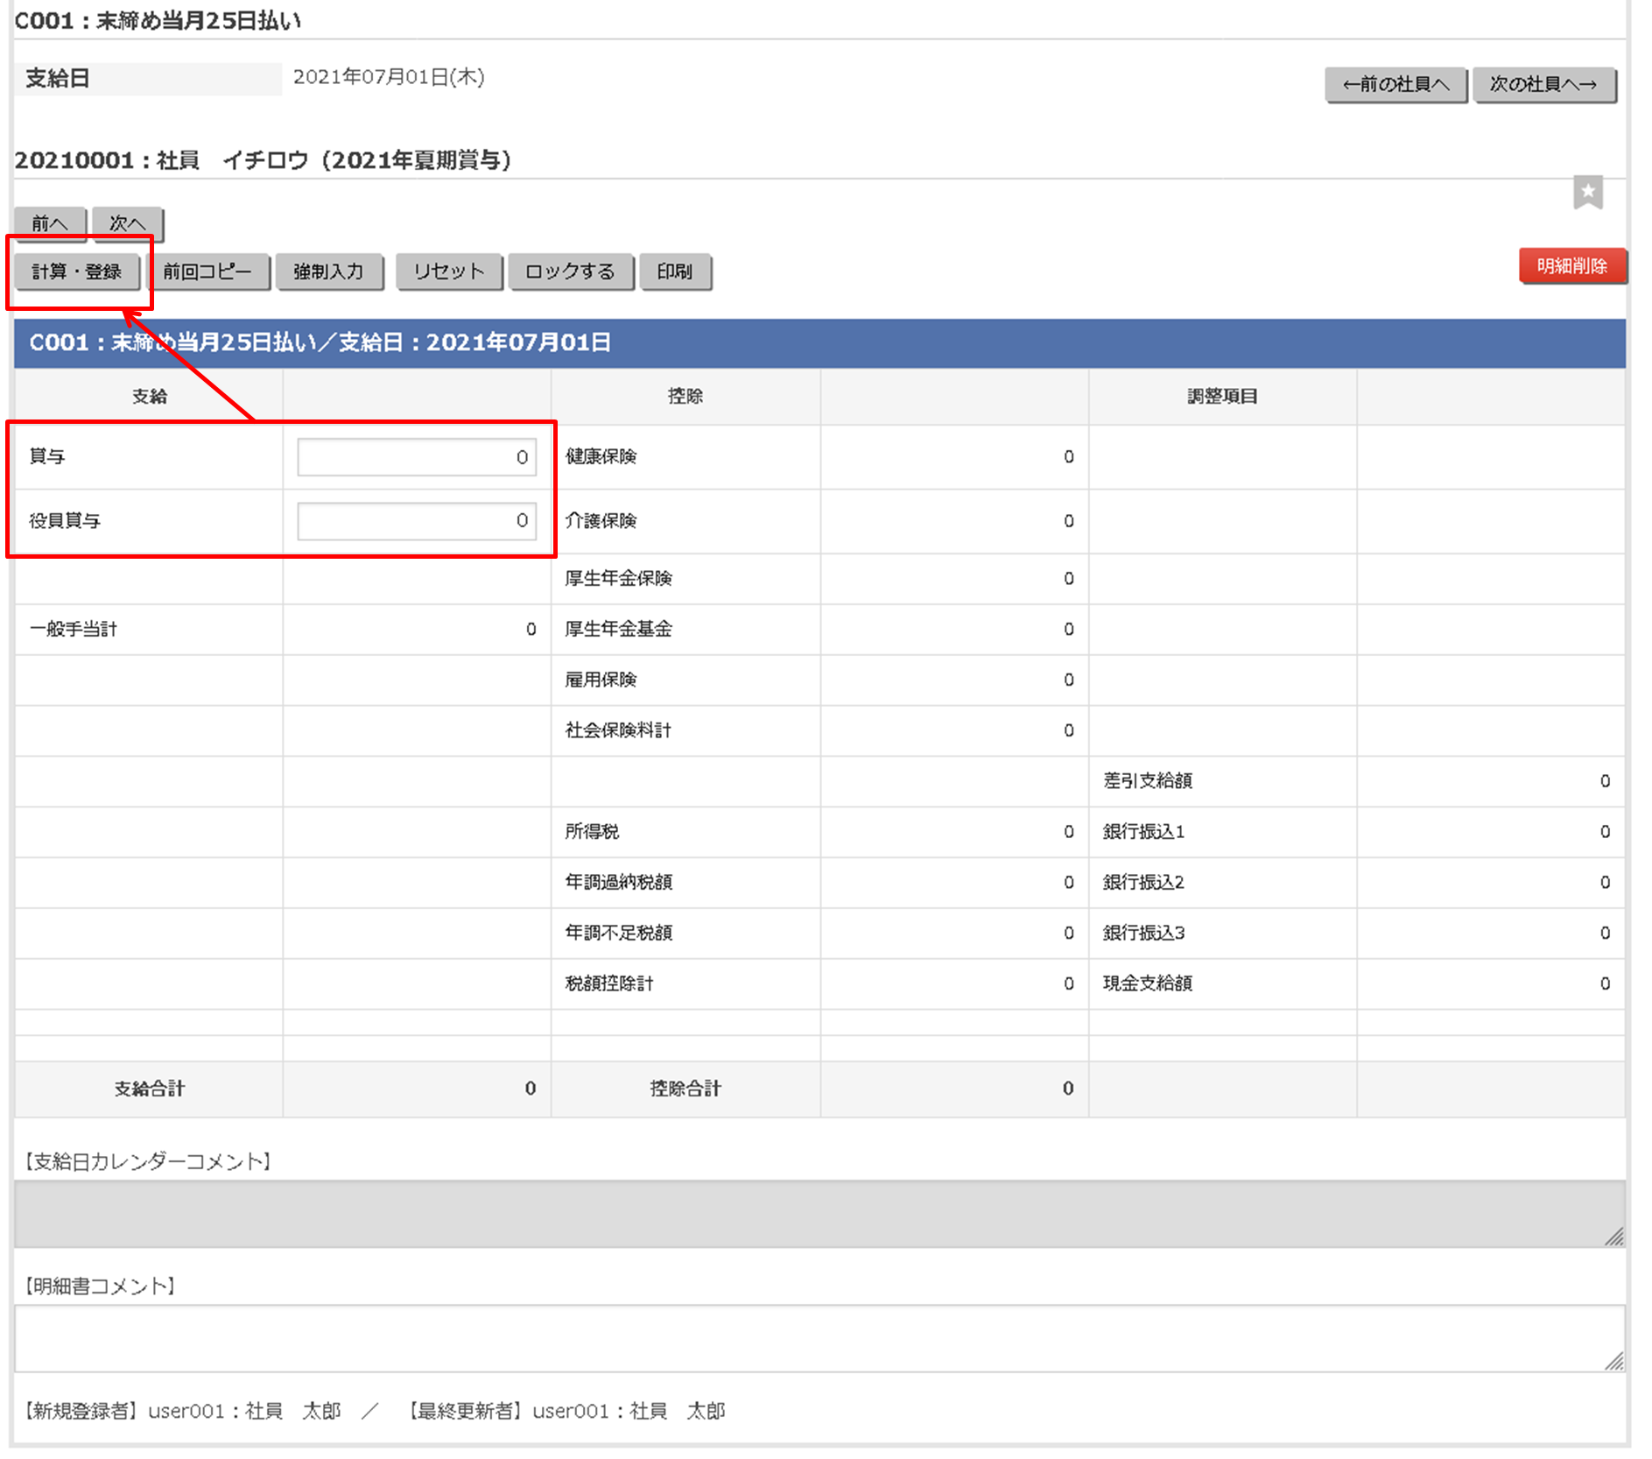The height and width of the screenshot is (1459, 1652).
Task: Focus the 賞与 amount input field
Action: point(417,457)
